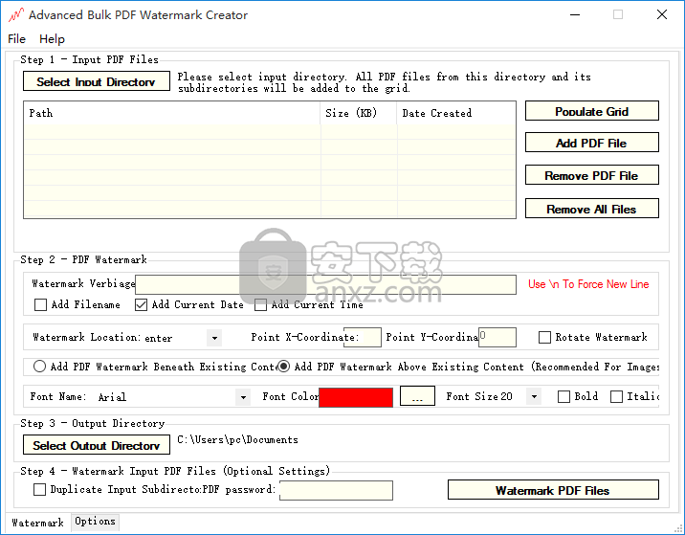Click the Remove All Files button

[592, 209]
